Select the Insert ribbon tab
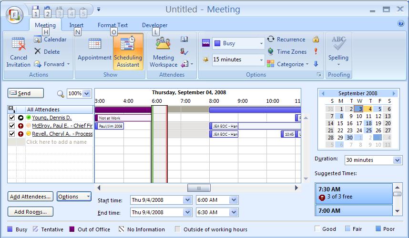Screen dimensions: 409x238 pyautogui.click(x=76, y=25)
